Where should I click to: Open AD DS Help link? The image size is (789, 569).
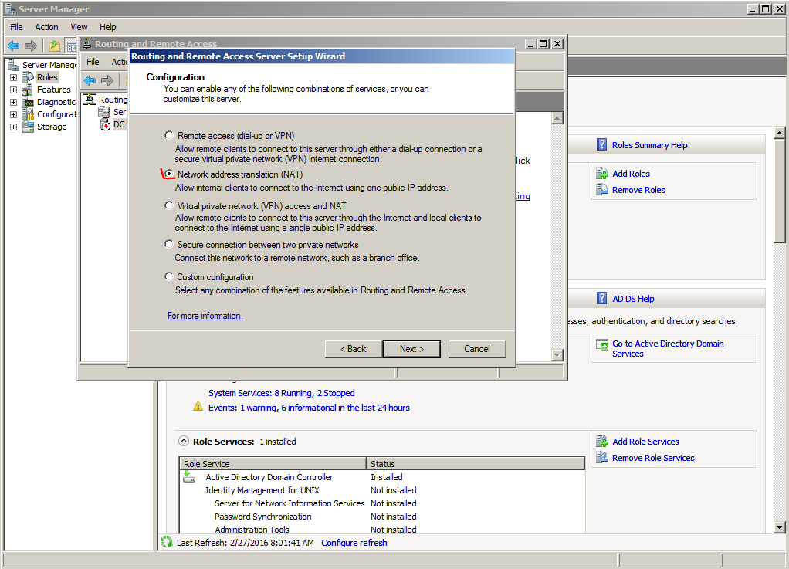pos(633,299)
